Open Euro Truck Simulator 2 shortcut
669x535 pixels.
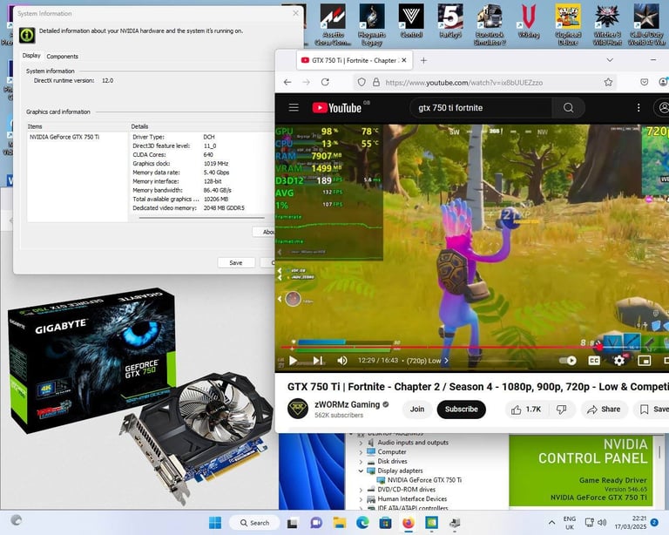pos(490,24)
